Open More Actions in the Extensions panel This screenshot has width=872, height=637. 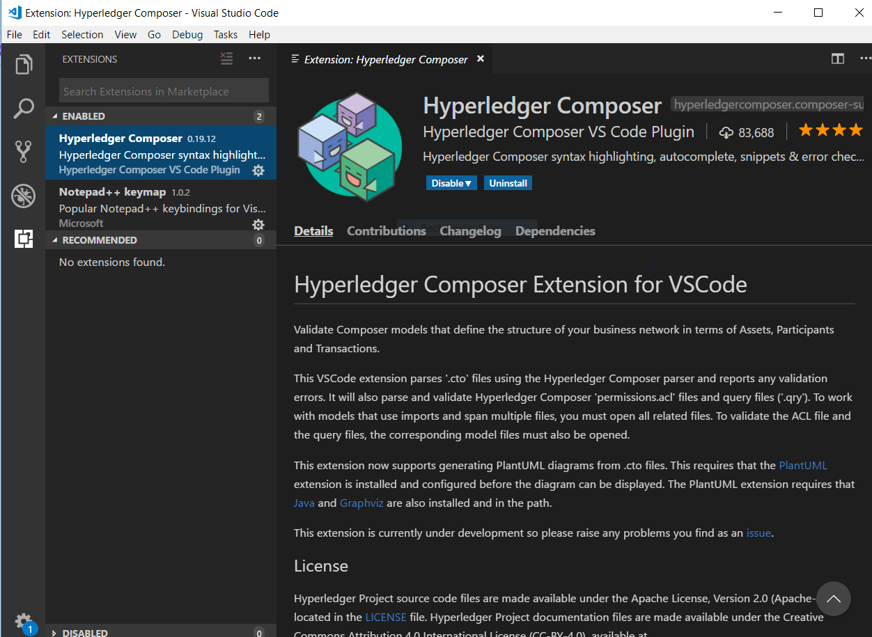pos(254,58)
